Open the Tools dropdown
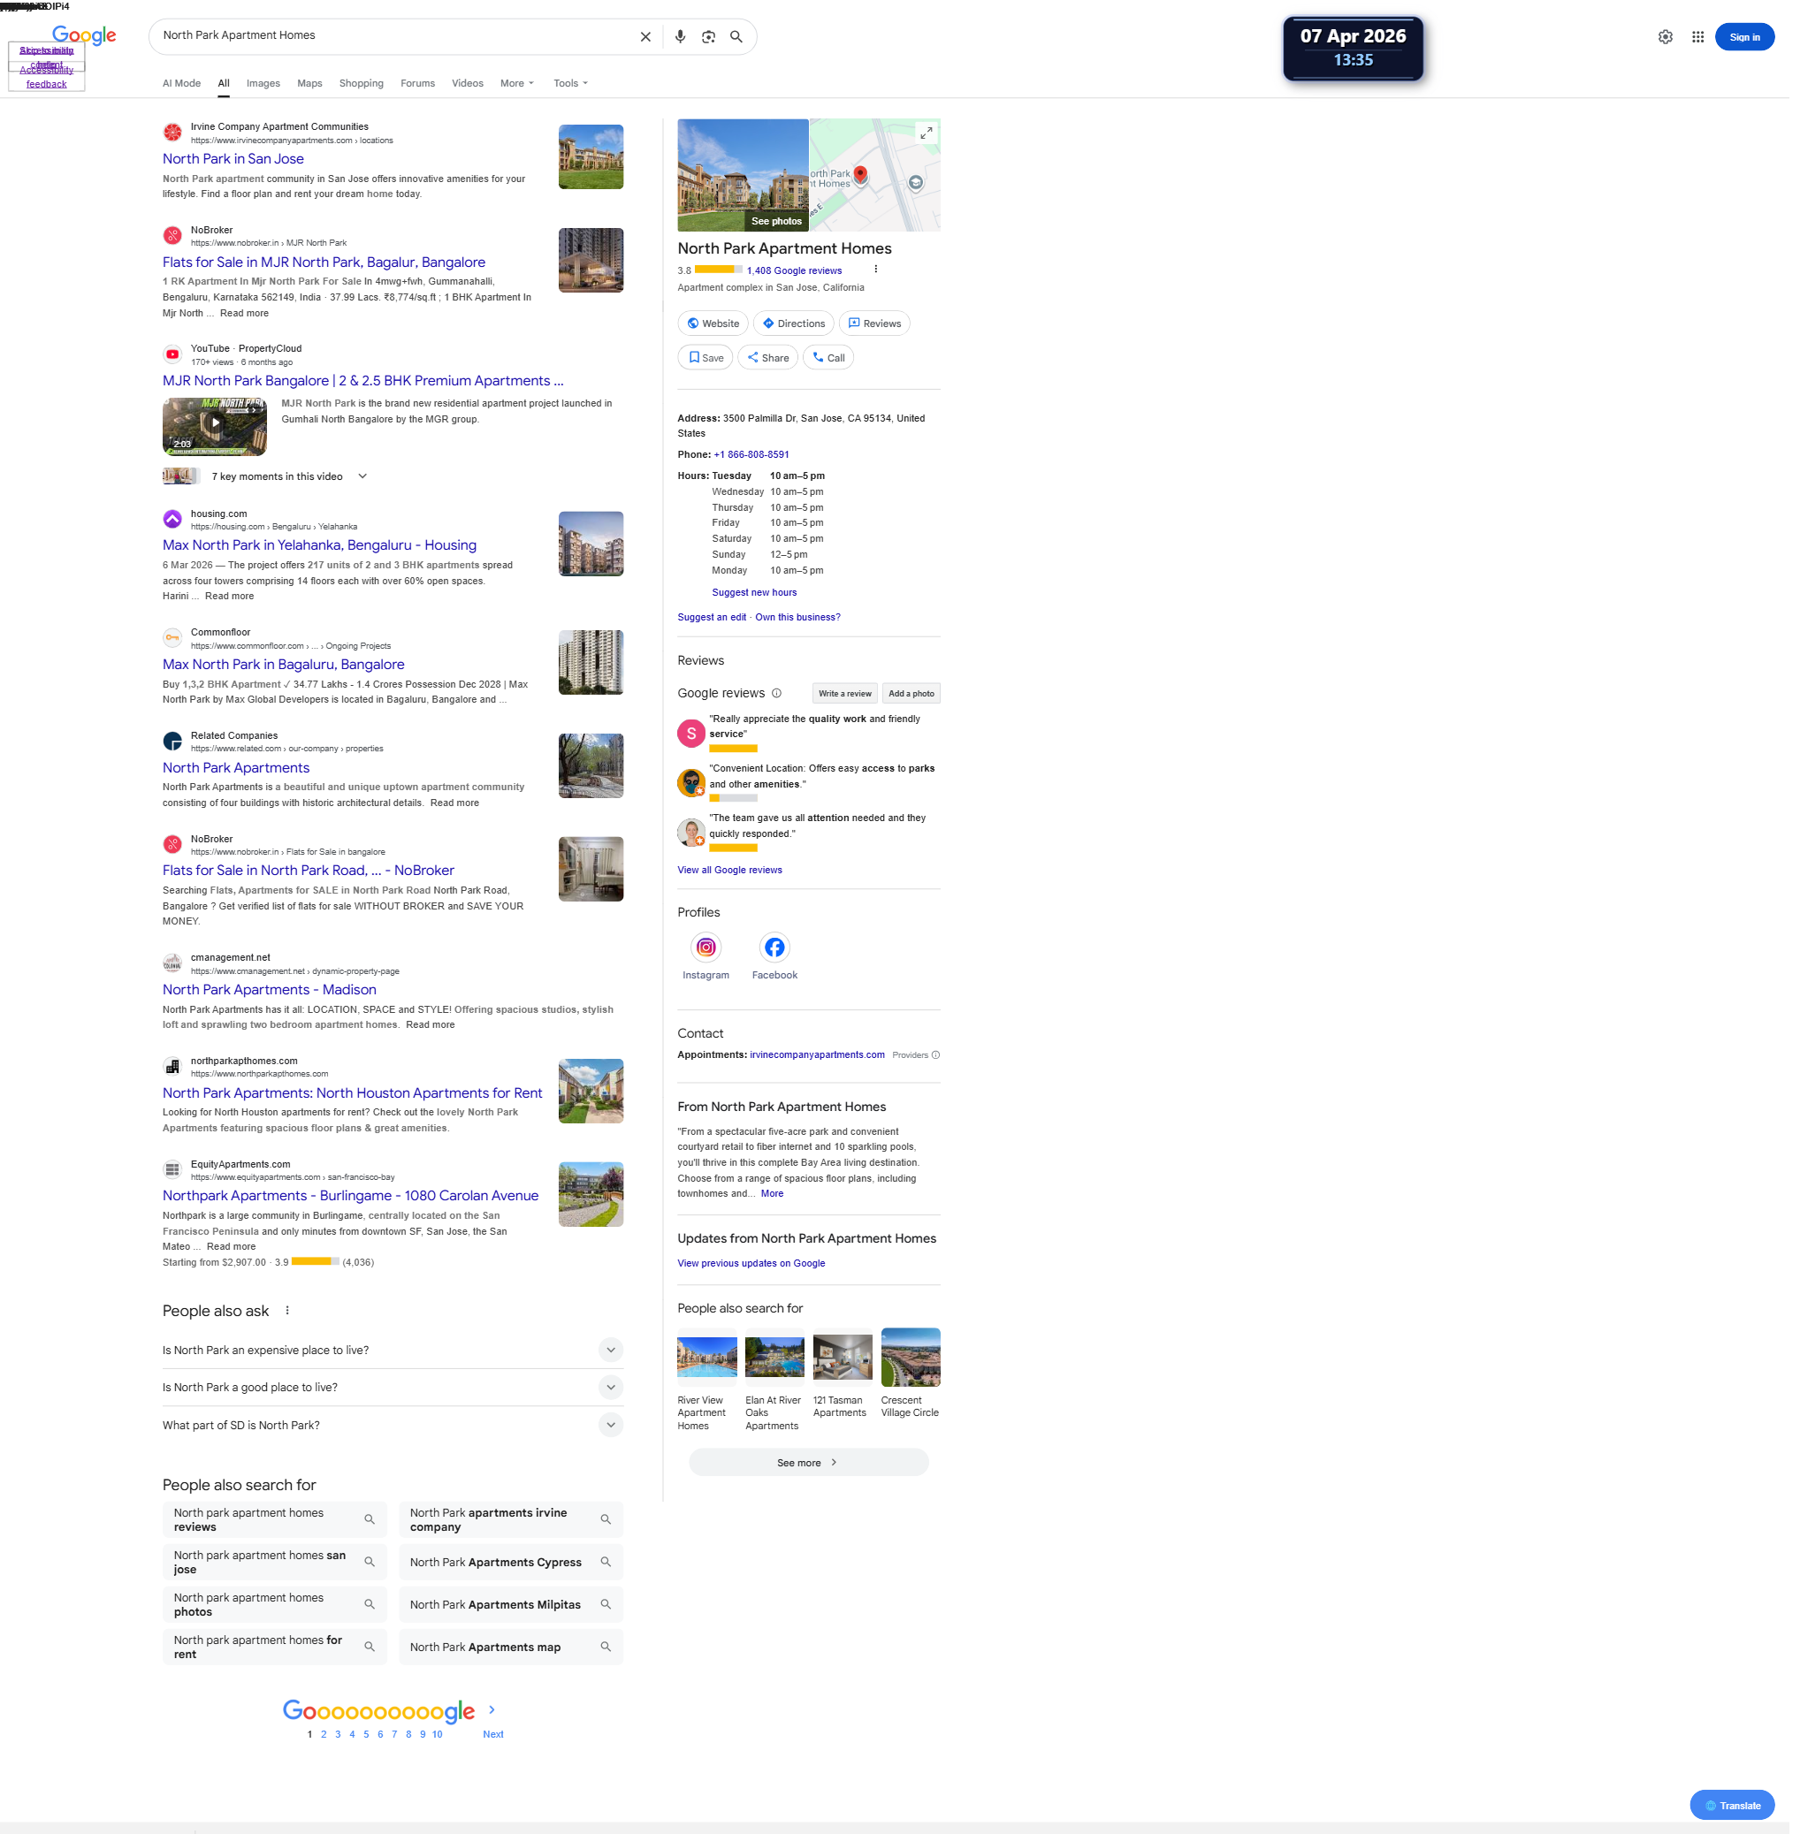Screen dimensions: 1800x1834 point(570,83)
